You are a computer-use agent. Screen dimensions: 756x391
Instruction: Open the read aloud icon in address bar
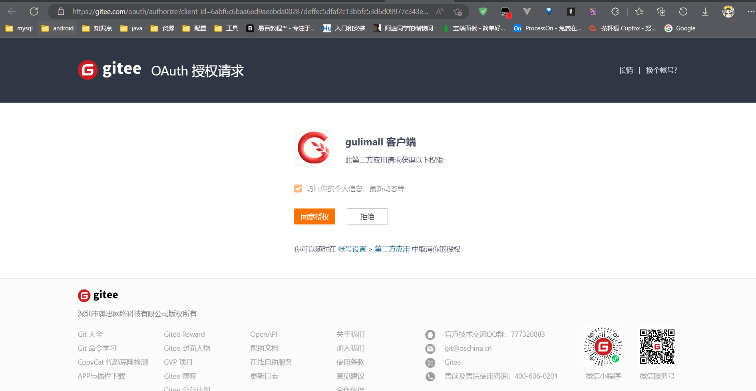440,12
